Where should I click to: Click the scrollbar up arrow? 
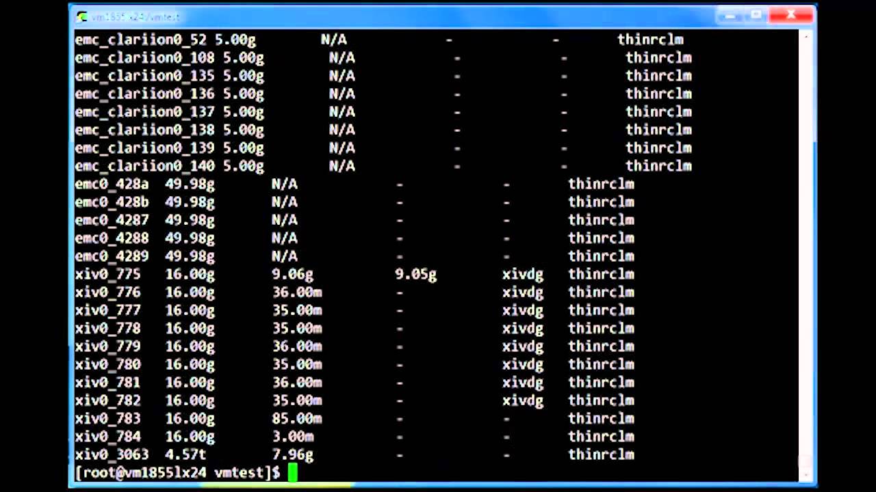pos(806,36)
